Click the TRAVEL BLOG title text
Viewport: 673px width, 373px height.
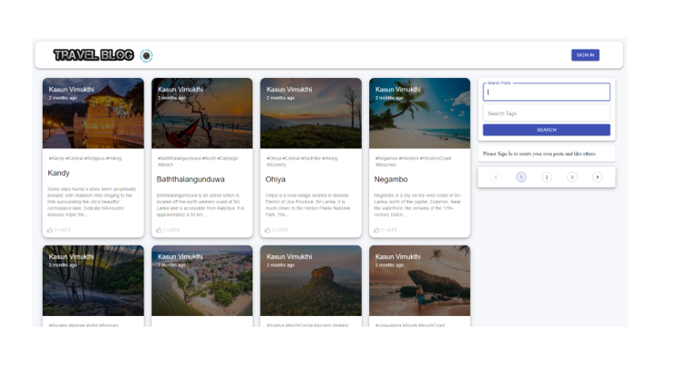(93, 55)
